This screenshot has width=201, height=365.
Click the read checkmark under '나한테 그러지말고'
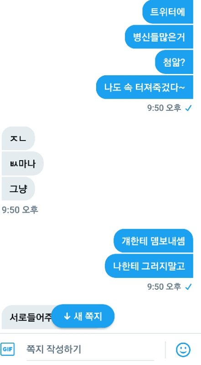tap(188, 287)
